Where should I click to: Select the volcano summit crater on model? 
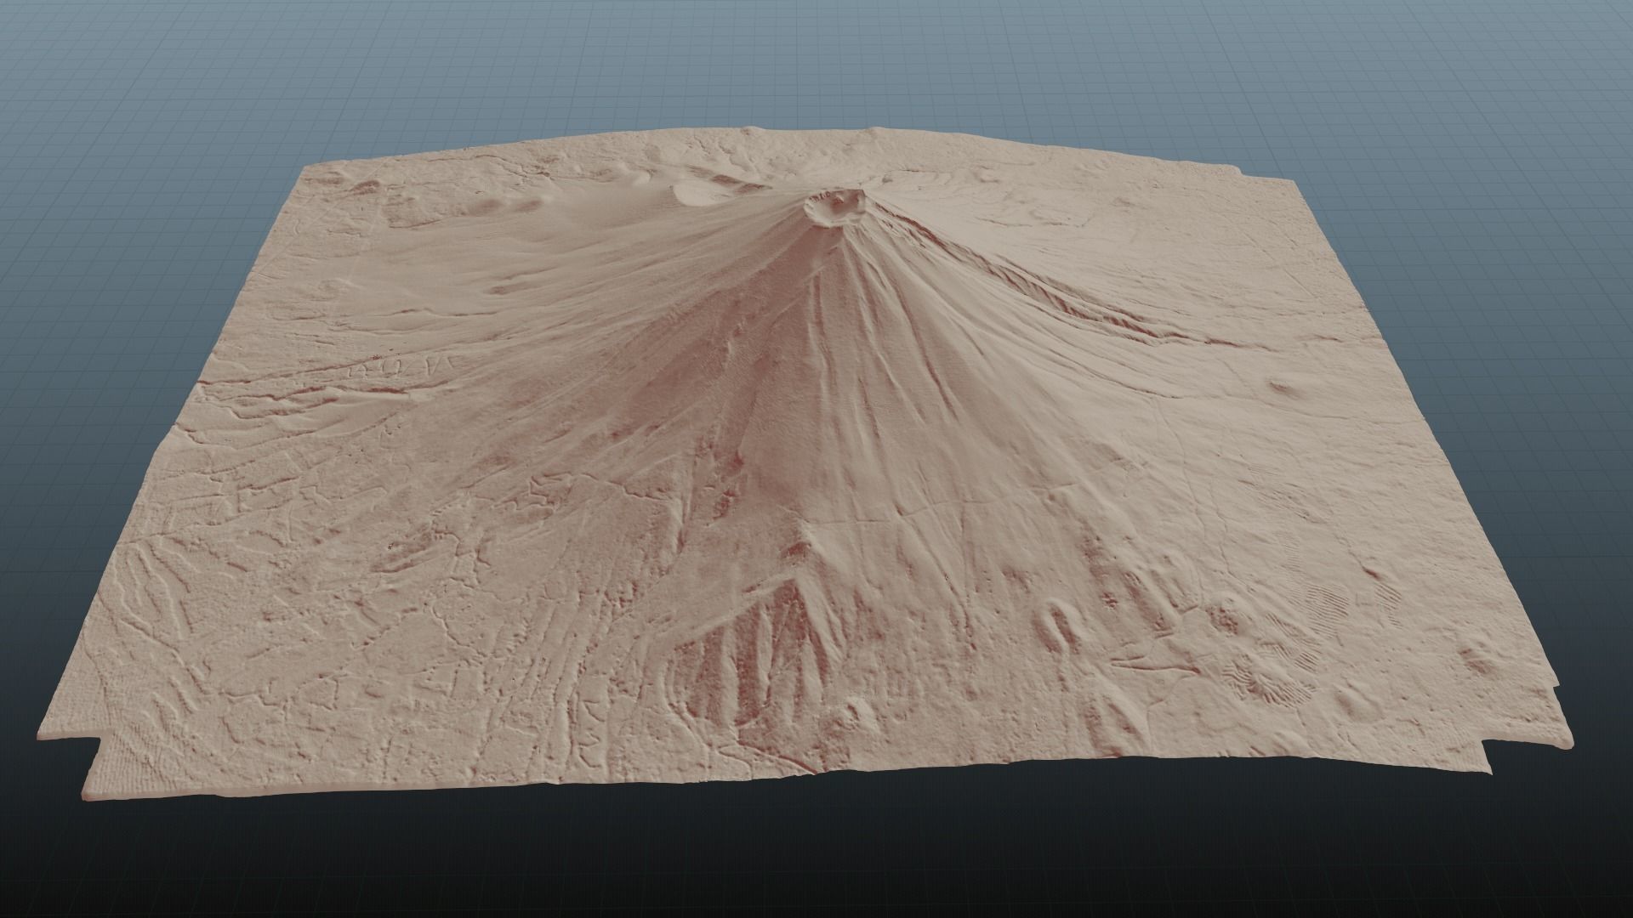click(837, 207)
